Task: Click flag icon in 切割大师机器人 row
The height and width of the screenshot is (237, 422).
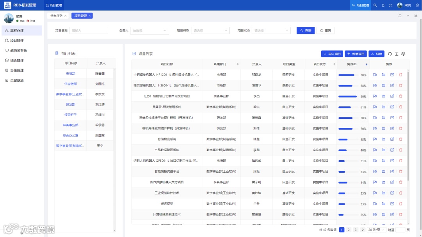Action: 375,161
